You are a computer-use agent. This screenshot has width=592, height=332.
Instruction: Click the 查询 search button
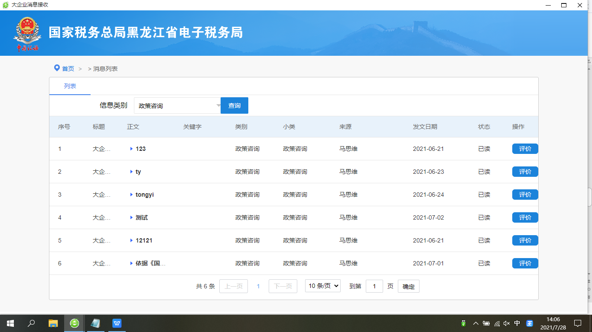[234, 105]
